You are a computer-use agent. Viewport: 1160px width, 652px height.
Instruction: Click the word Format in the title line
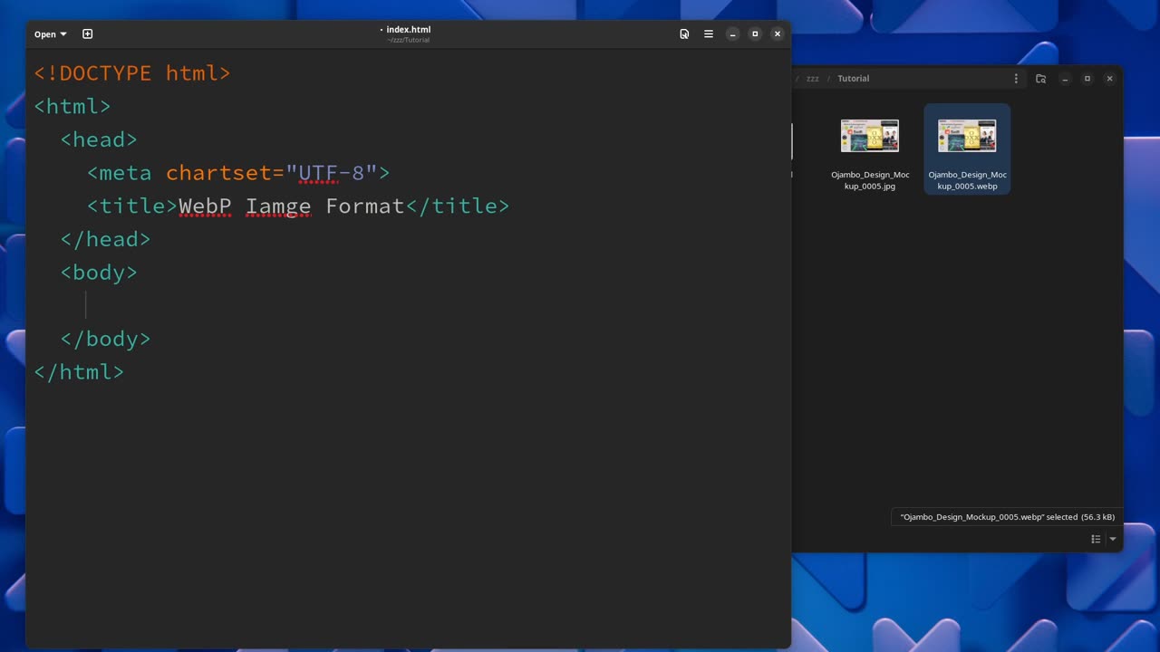click(364, 206)
